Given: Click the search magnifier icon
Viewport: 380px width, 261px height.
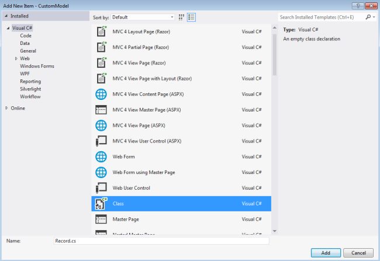Looking at the screenshot, I should [368, 17].
